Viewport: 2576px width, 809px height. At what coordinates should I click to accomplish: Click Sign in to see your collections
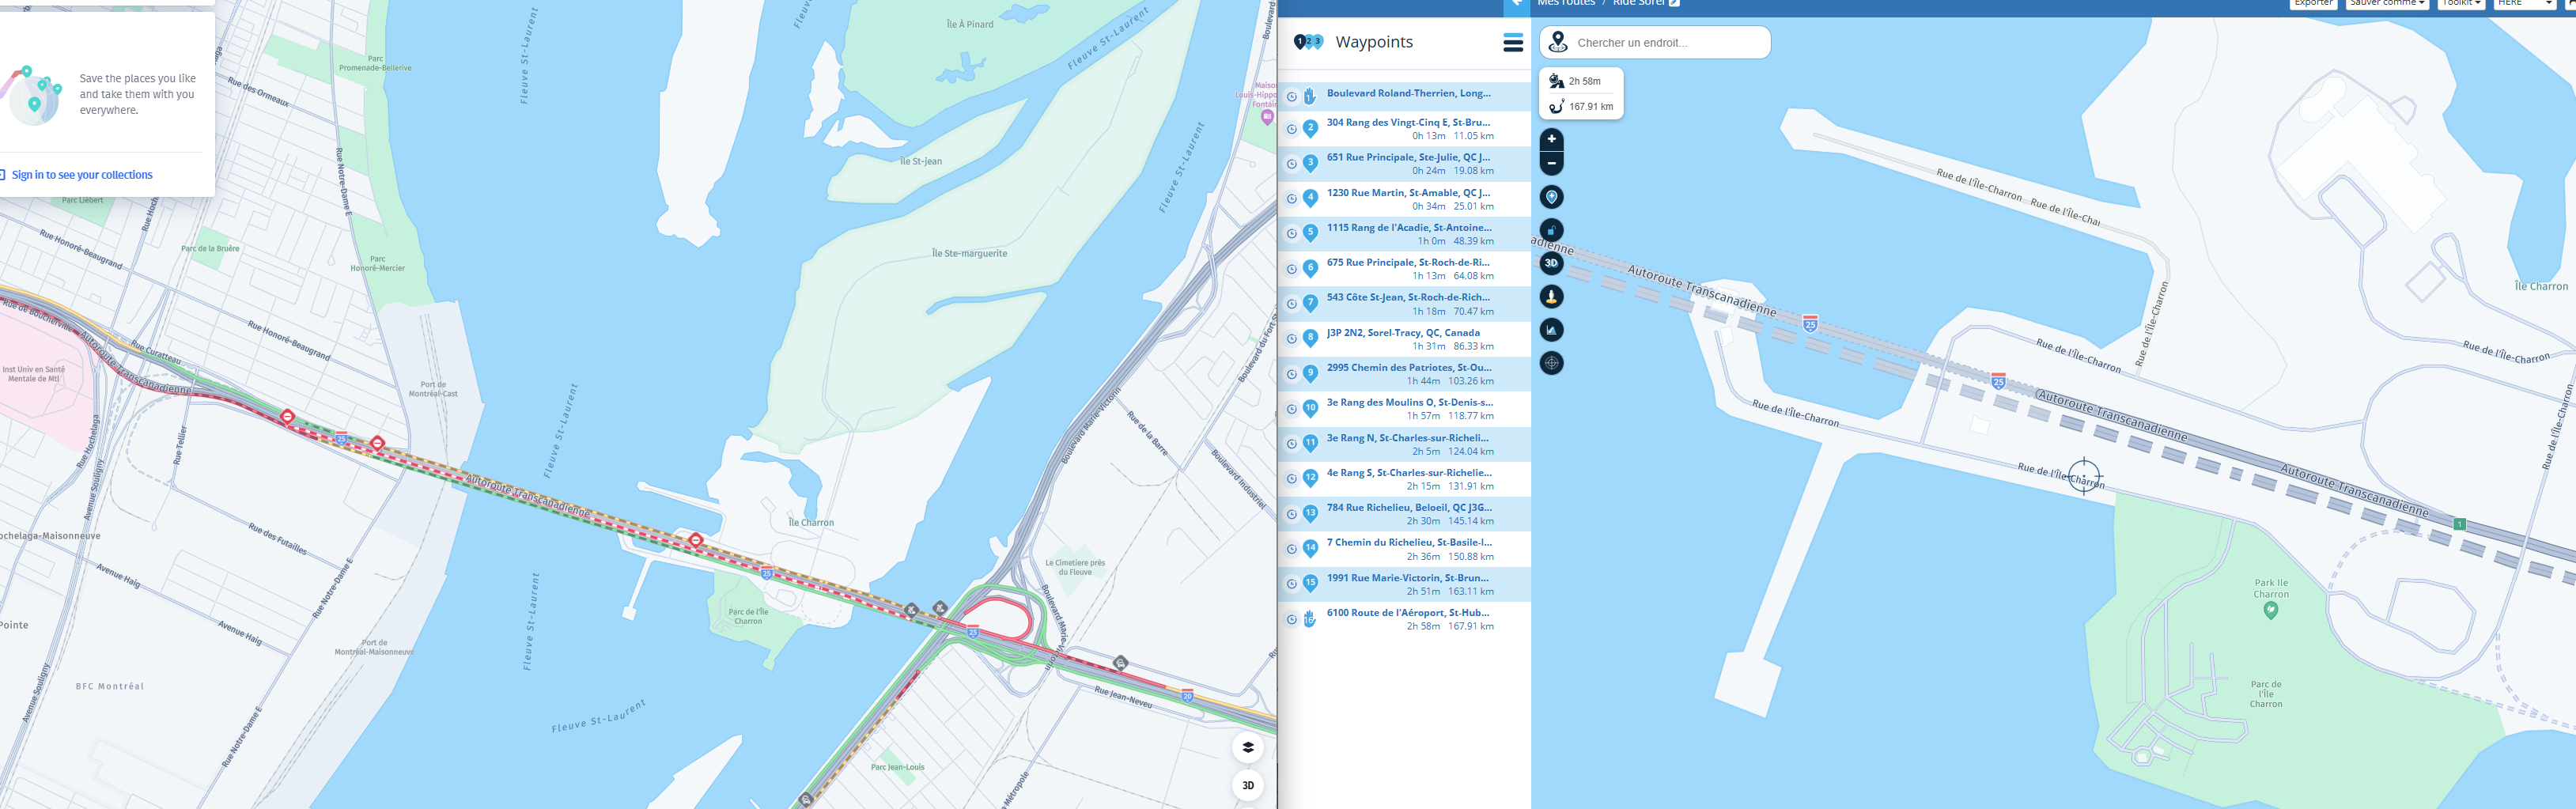point(82,175)
